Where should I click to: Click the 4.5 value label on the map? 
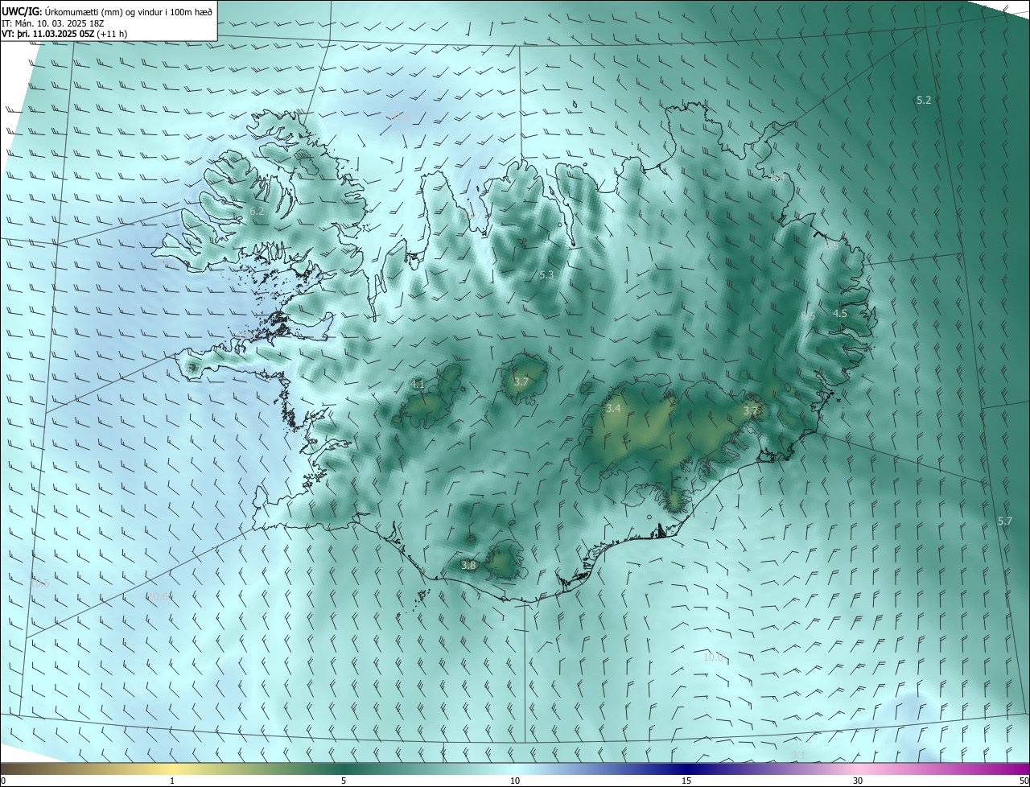point(840,313)
